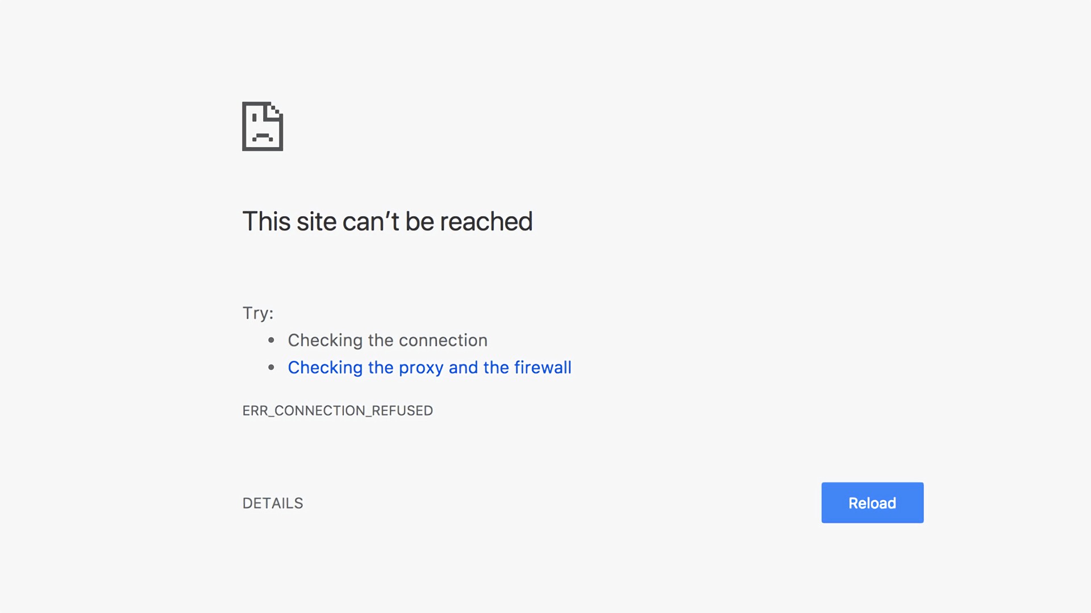Screen dimensions: 1091x613
Task: Click the frowning mouth on the error icon
Action: click(263, 136)
